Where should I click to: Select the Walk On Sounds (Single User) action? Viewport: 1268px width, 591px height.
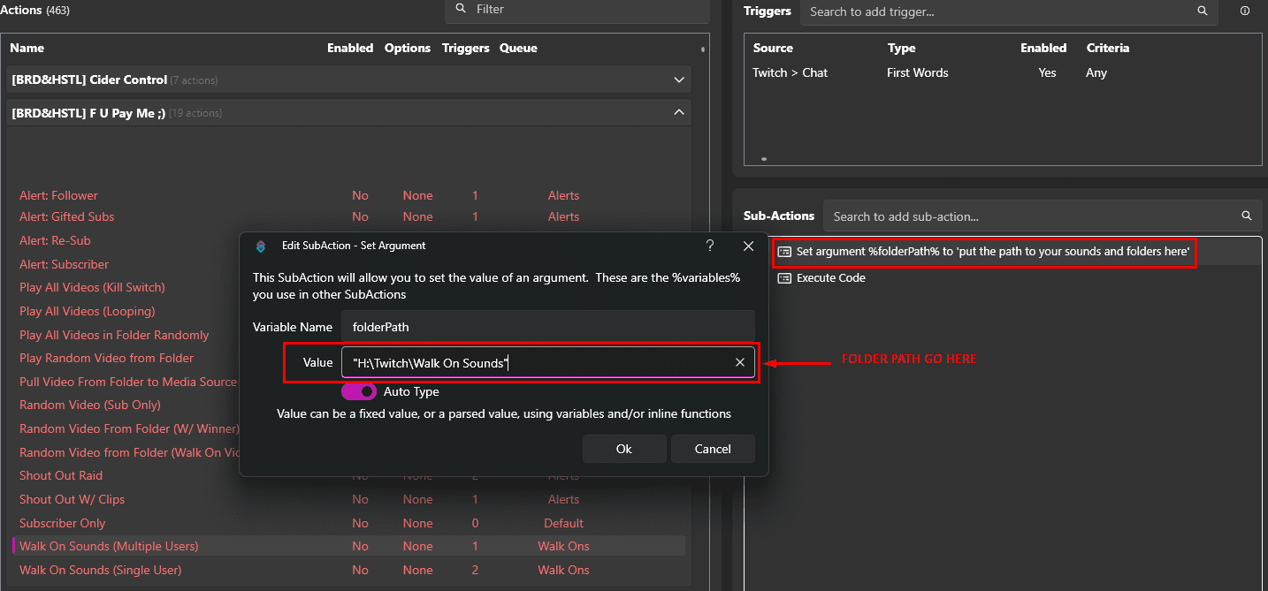[100, 570]
